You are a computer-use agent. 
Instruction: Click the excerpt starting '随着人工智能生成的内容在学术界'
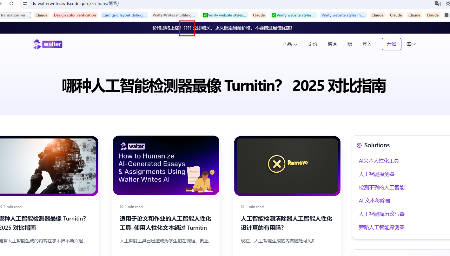[45, 241]
